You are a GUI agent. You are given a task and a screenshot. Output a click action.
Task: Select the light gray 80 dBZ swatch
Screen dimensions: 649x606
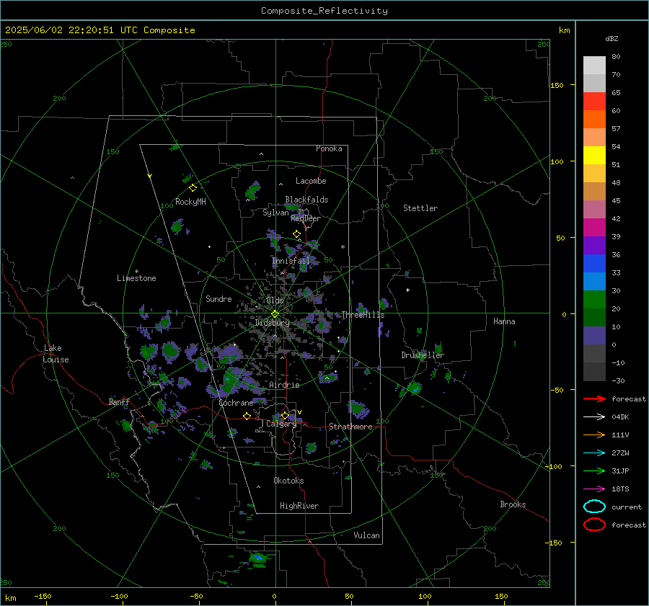click(594, 66)
